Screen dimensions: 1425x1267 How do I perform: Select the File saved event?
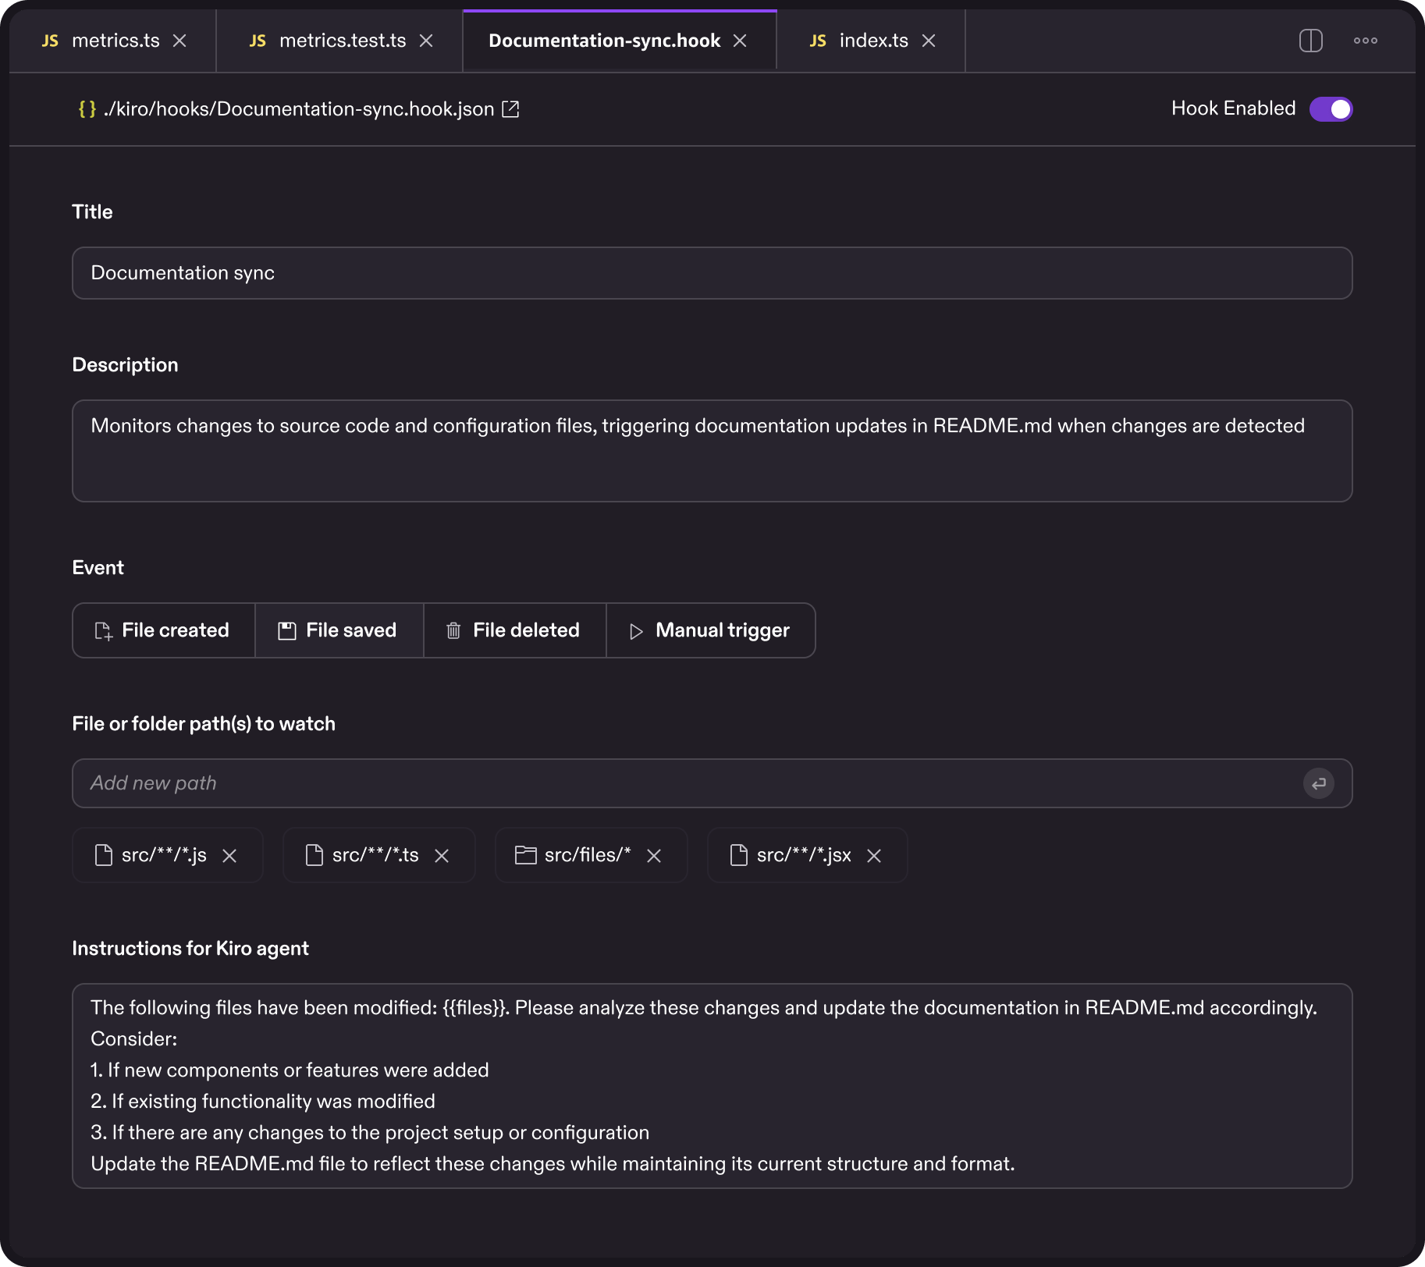point(339,630)
